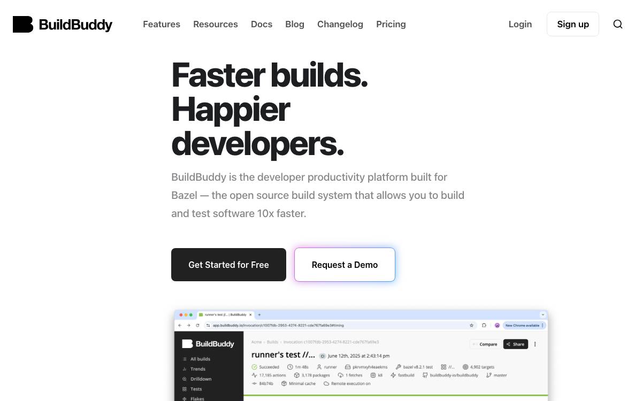Image resolution: width=642 pixels, height=401 pixels.
Task: Select All builds in screenshot sidebar
Action: coord(196,359)
